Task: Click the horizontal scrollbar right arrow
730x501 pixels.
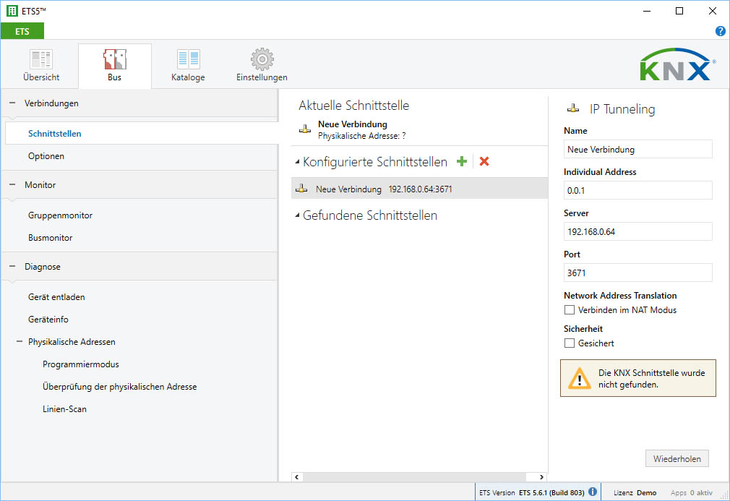Action: click(x=541, y=477)
